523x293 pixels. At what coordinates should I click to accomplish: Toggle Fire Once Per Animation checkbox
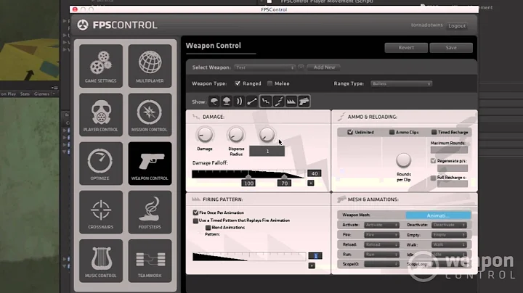pyautogui.click(x=195, y=212)
